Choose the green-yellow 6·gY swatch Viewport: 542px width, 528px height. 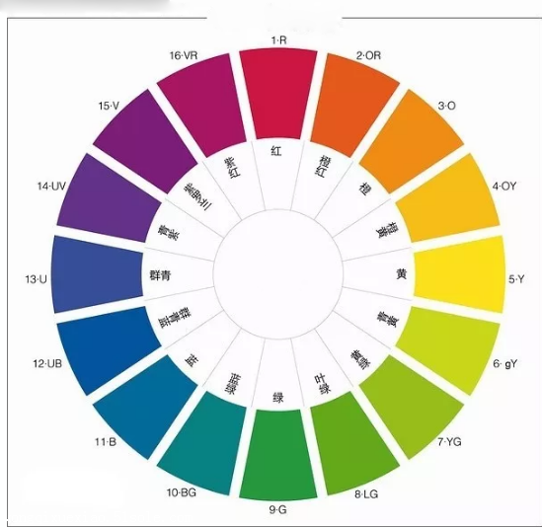click(448, 350)
